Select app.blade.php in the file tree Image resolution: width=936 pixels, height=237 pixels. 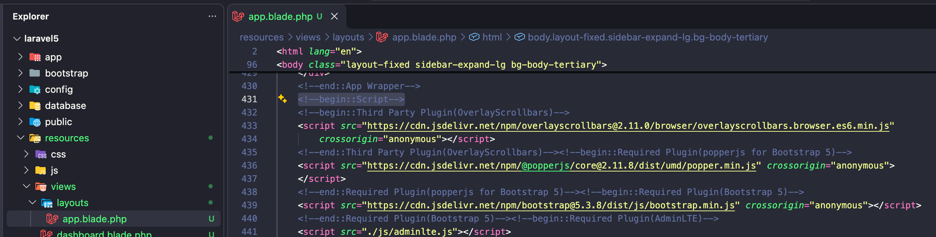[x=114, y=219]
